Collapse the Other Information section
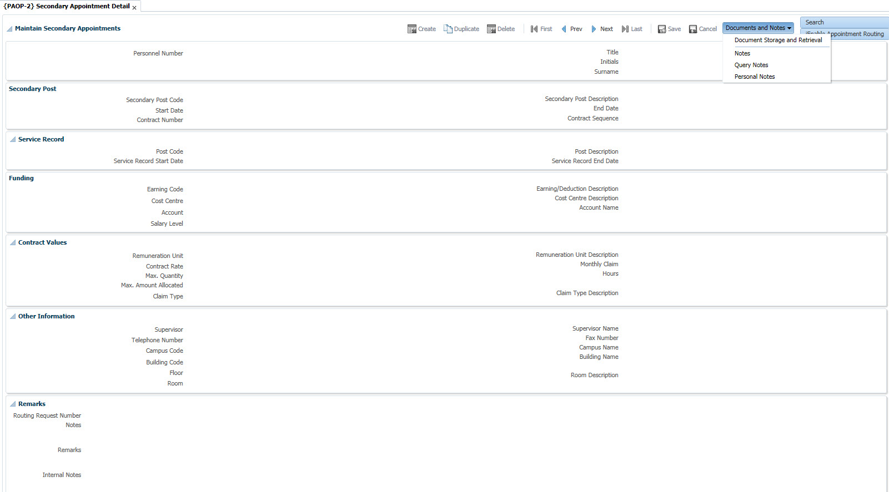This screenshot has height=492, width=889. (13, 317)
